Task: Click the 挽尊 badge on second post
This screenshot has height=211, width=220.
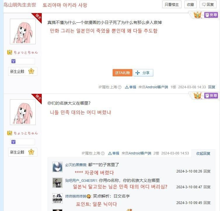Action: tap(211, 96)
